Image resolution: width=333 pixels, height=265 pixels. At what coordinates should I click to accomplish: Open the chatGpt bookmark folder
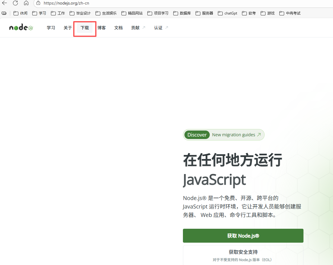[x=228, y=13]
